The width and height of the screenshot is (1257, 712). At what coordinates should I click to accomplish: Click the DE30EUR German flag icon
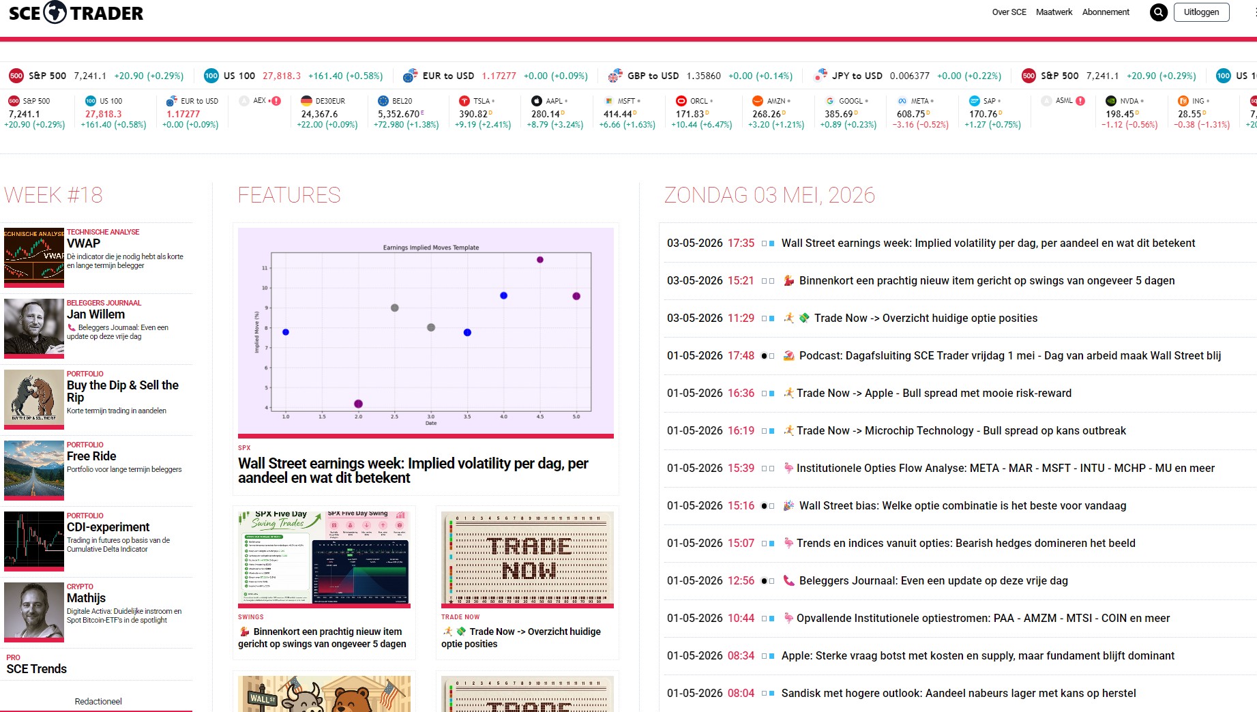coord(306,101)
